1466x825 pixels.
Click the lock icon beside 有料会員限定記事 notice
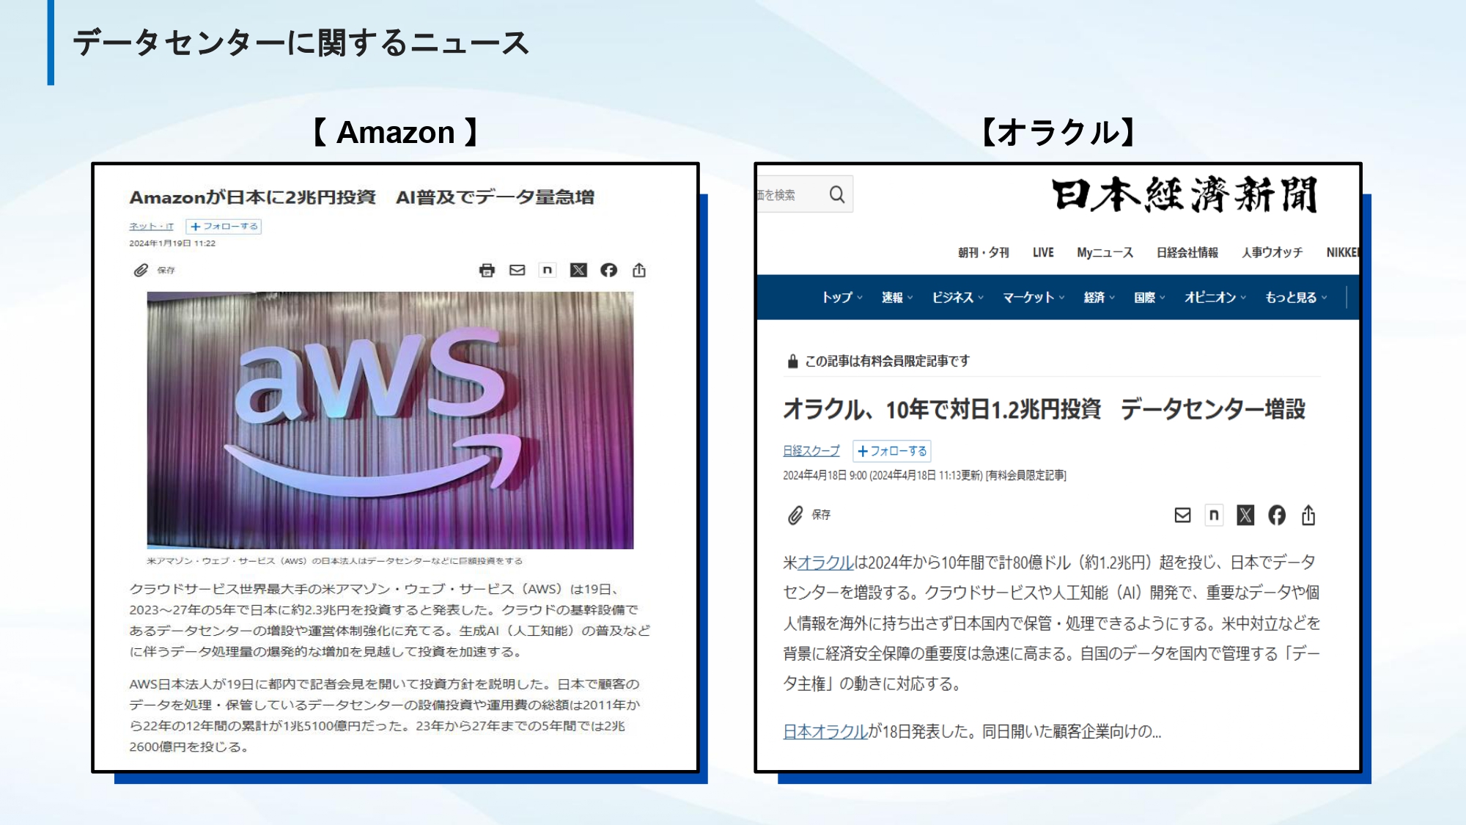click(x=792, y=361)
